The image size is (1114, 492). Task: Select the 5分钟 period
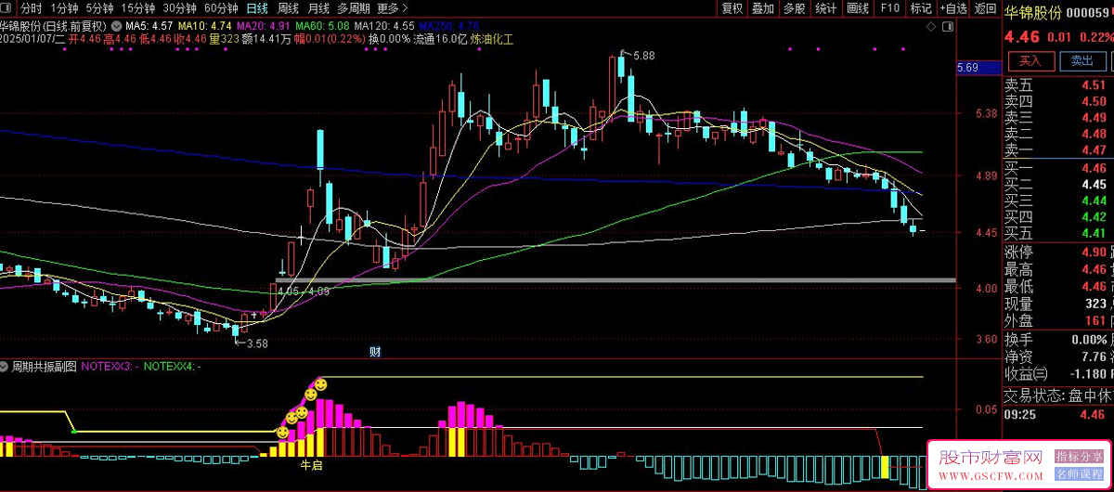click(x=100, y=8)
